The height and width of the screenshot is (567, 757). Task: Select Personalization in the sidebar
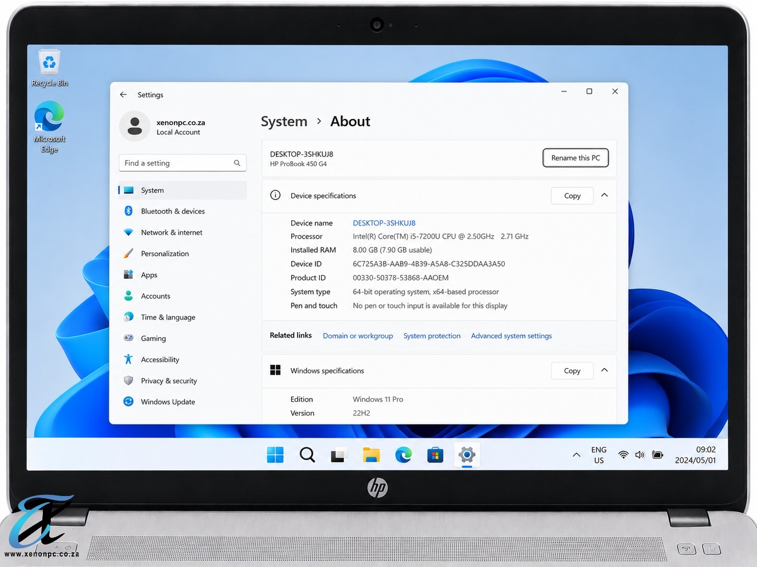point(182,253)
